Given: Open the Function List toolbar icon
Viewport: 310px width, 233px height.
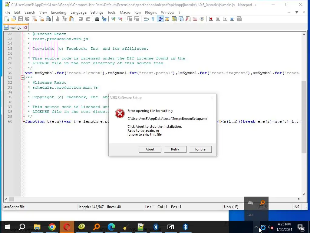Looking at the screenshot, I should coord(188,19).
